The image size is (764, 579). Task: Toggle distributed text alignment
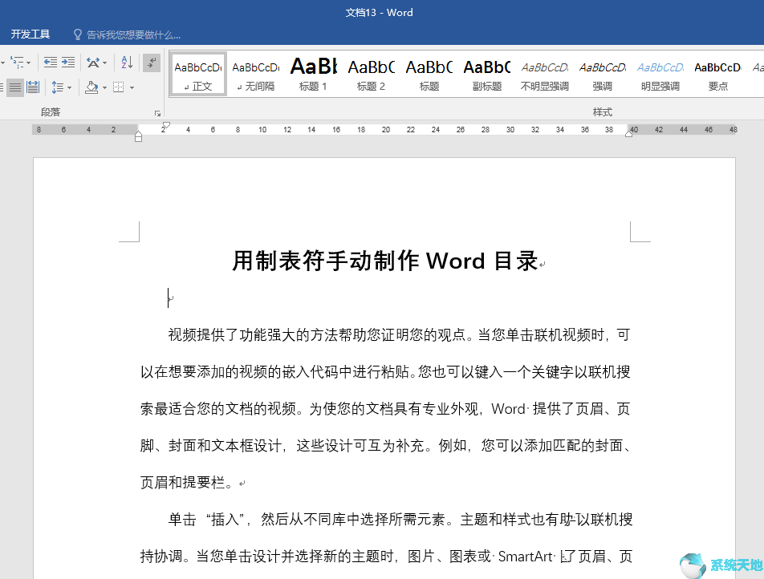click(33, 87)
